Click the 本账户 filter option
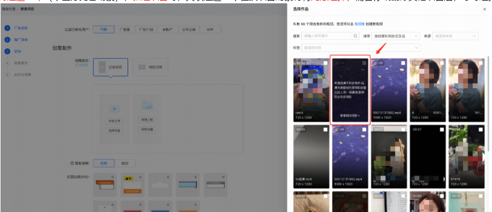Screen dimensions: 492x212 [x=168, y=29]
